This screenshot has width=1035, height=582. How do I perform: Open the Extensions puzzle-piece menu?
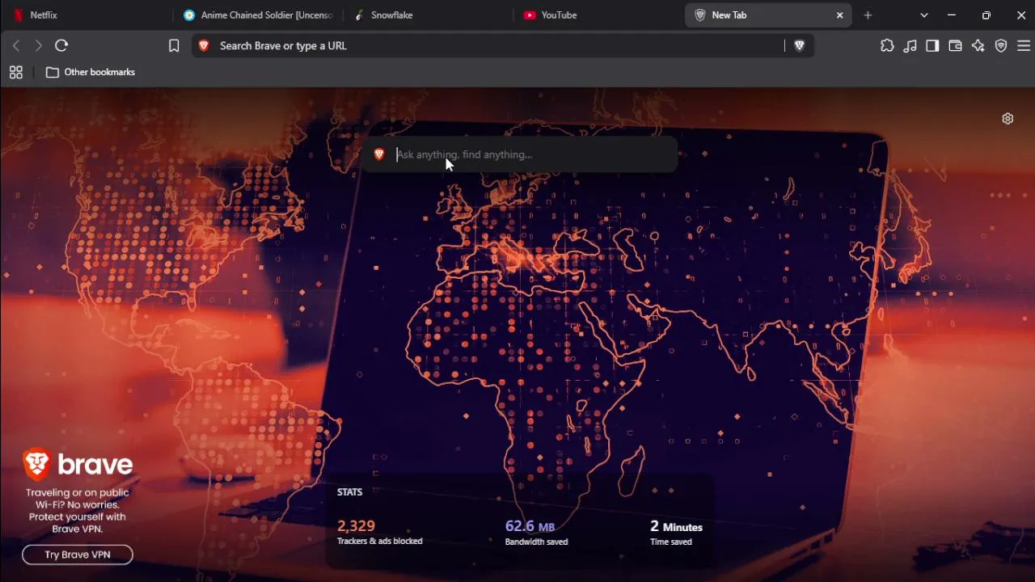[887, 46]
